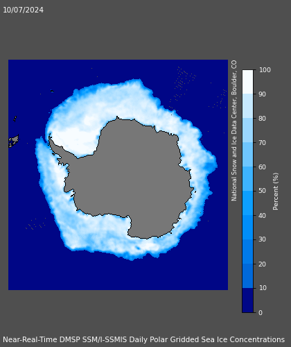Select the 70-80 percent colorbar band

[247, 130]
